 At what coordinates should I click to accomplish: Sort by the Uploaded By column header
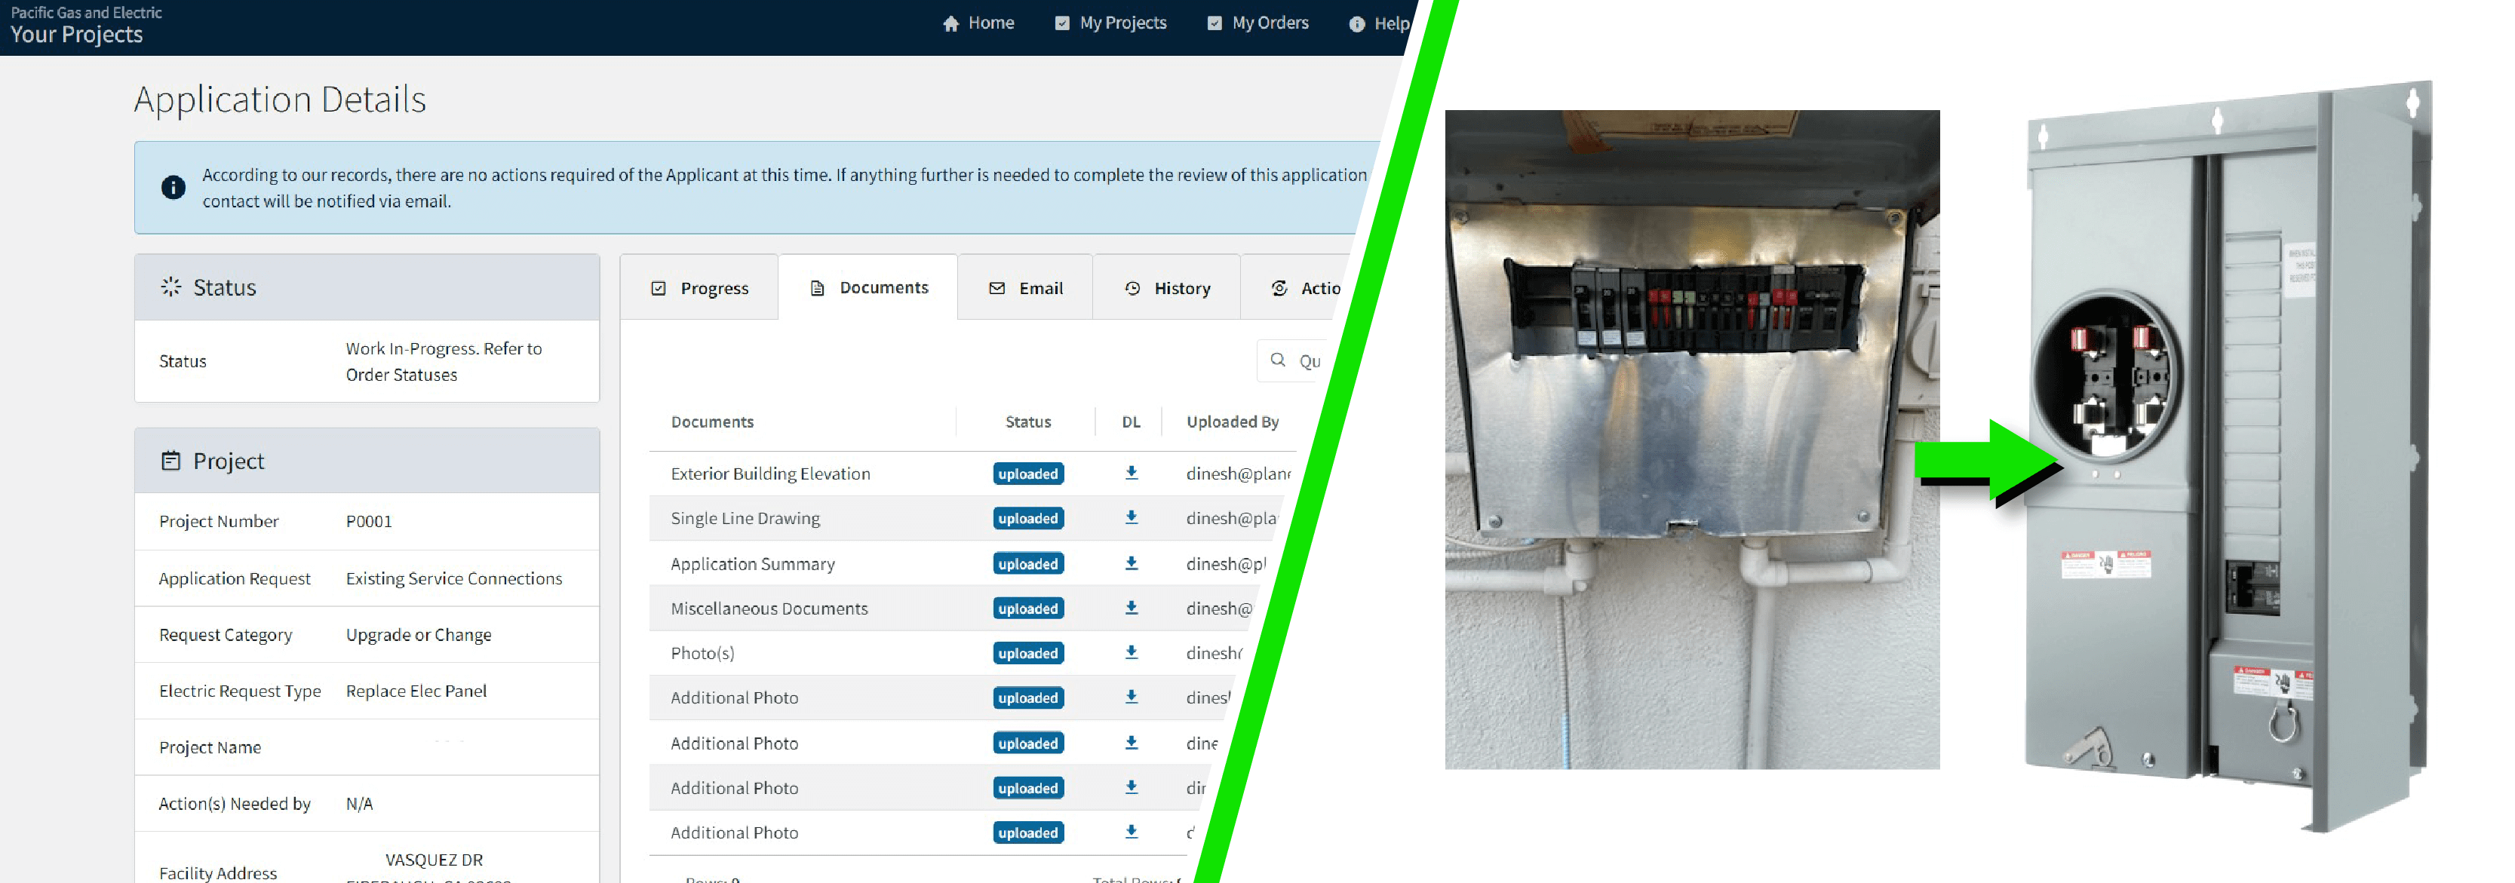1232,422
